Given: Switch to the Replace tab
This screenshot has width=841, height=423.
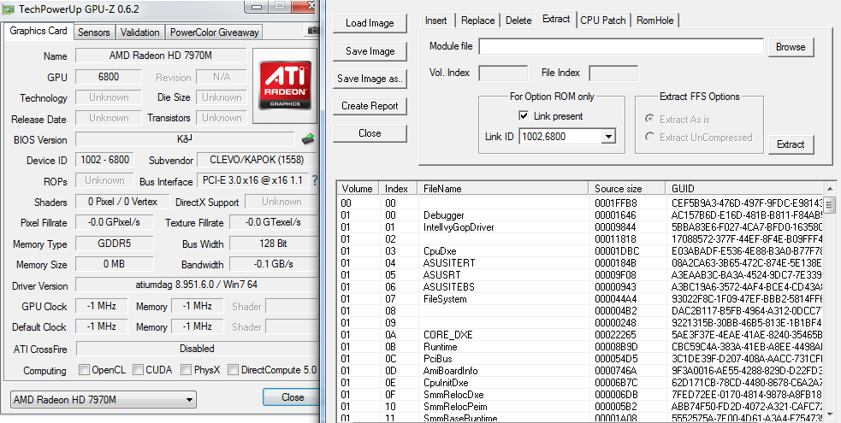Looking at the screenshot, I should (477, 21).
